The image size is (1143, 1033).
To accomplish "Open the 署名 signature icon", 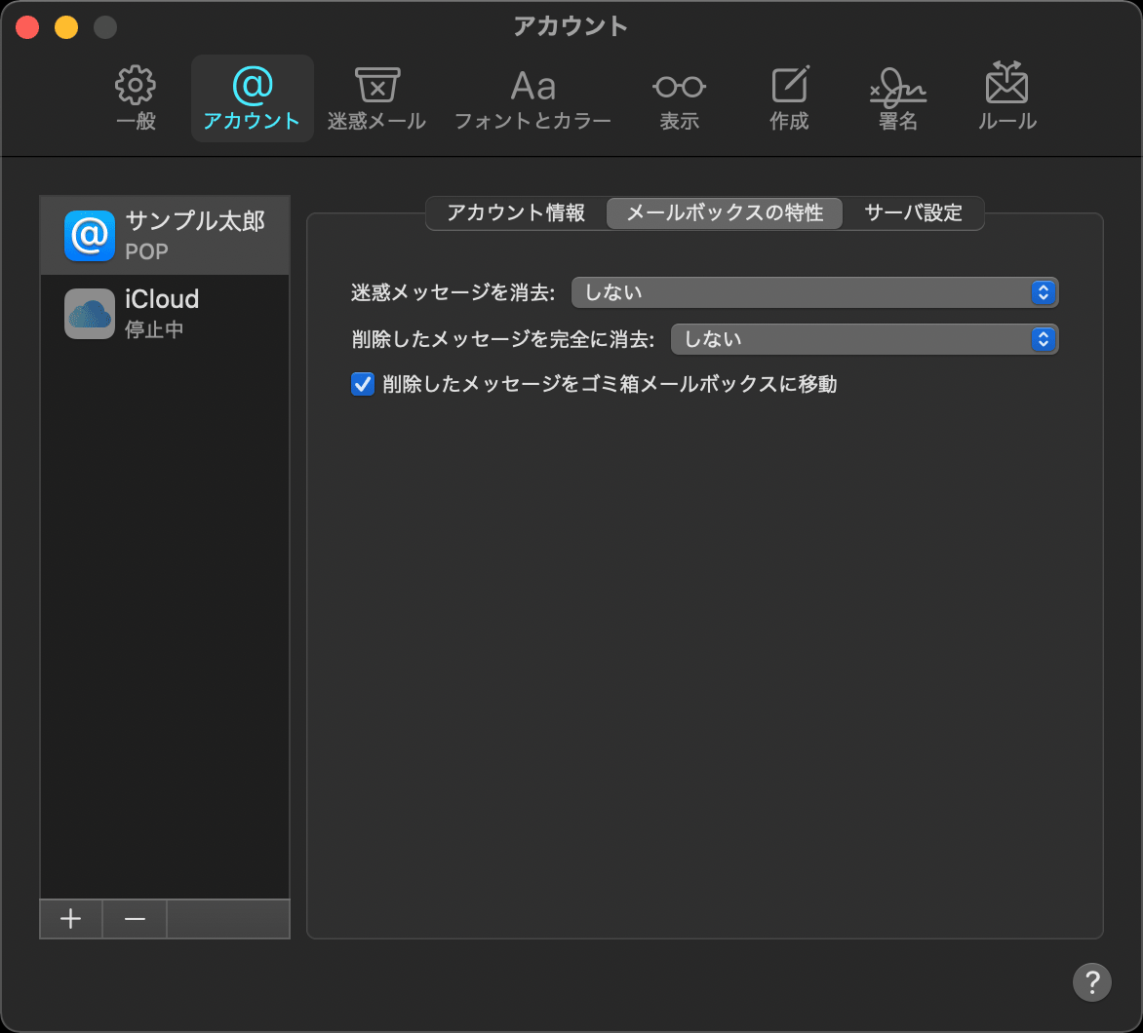I will pyautogui.click(x=897, y=88).
